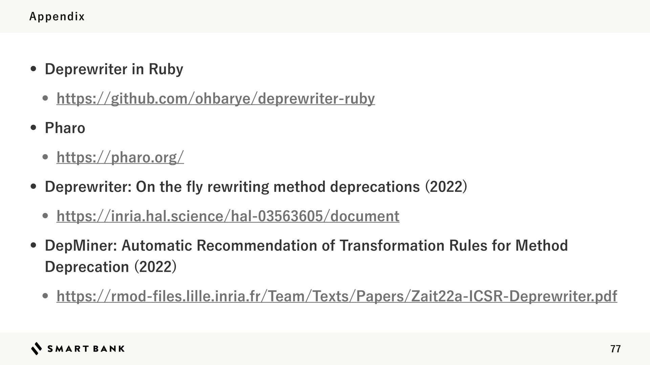650x365 pixels.
Task: Click the Smart Bank logo icon
Action: (x=37, y=348)
